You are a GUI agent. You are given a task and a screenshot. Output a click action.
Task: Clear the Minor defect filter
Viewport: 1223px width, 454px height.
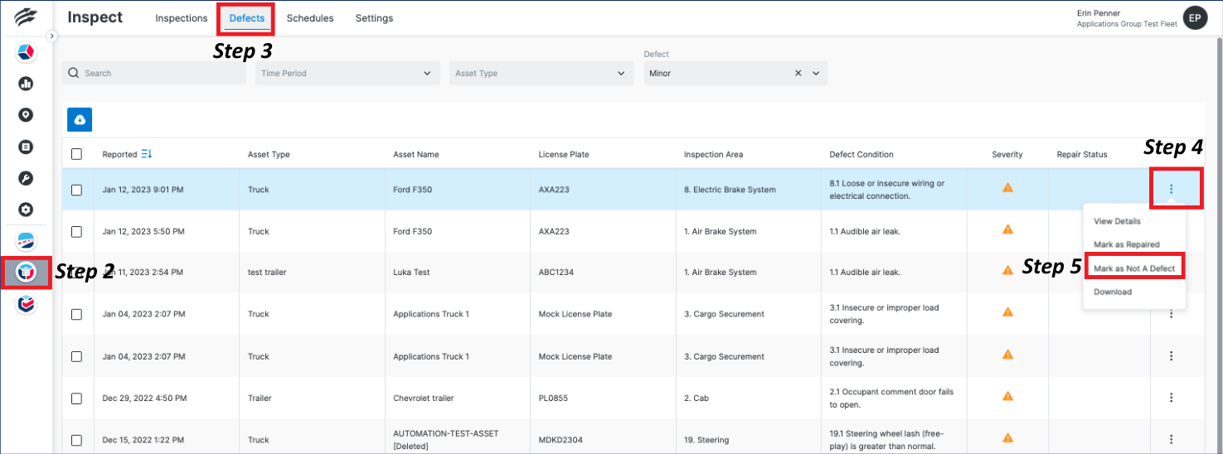(x=798, y=73)
